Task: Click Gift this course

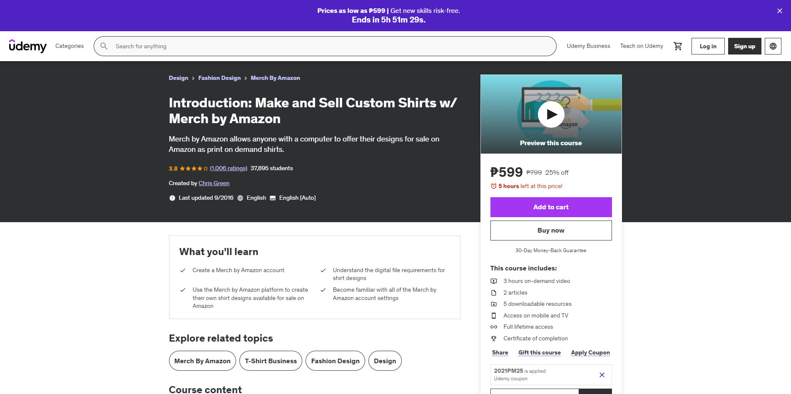Action: pyautogui.click(x=540, y=352)
